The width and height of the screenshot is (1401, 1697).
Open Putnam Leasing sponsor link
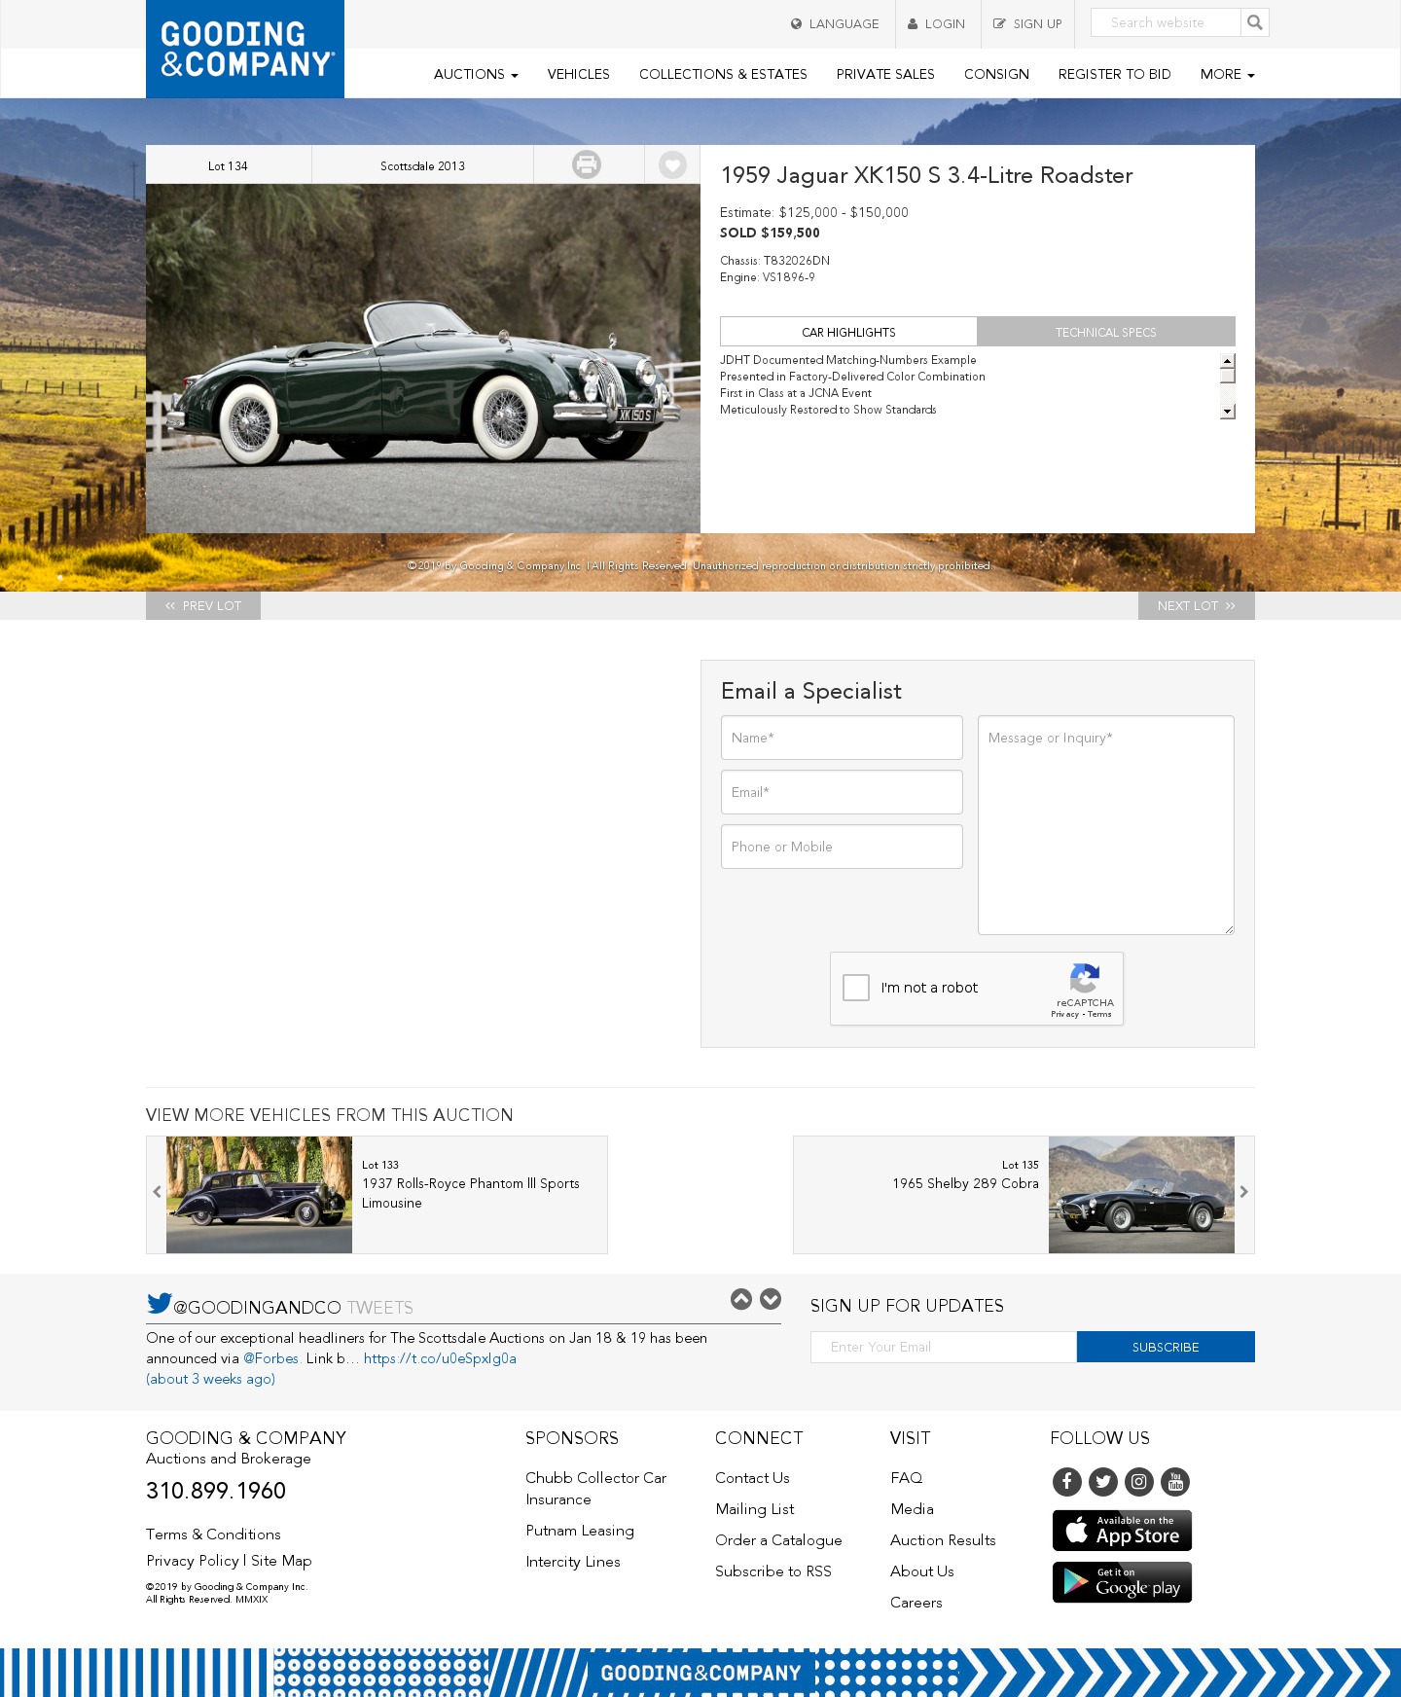(580, 1531)
